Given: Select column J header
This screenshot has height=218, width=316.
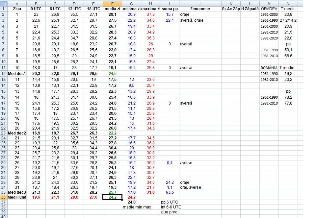Looking at the screenshot, I should click(x=200, y=4).
